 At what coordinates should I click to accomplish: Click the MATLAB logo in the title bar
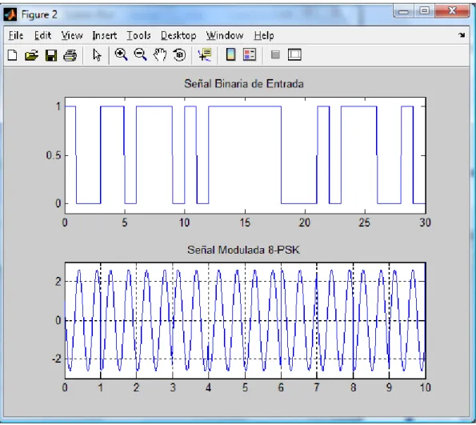point(10,14)
